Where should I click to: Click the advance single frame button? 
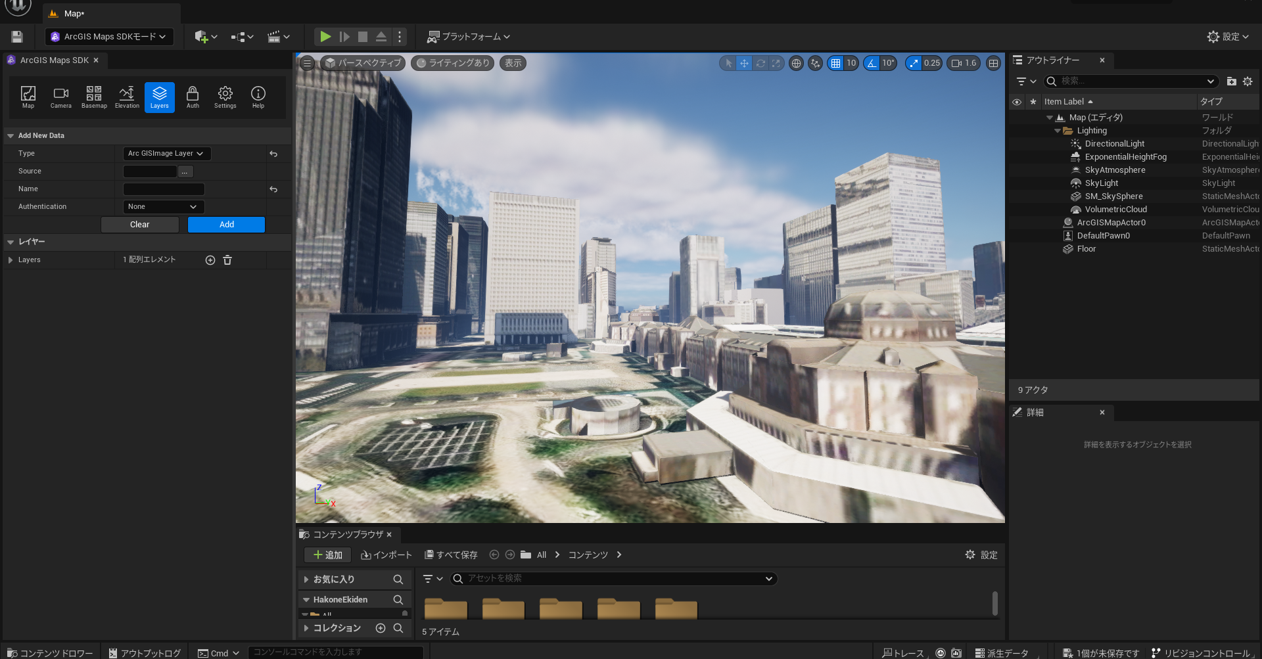click(344, 37)
